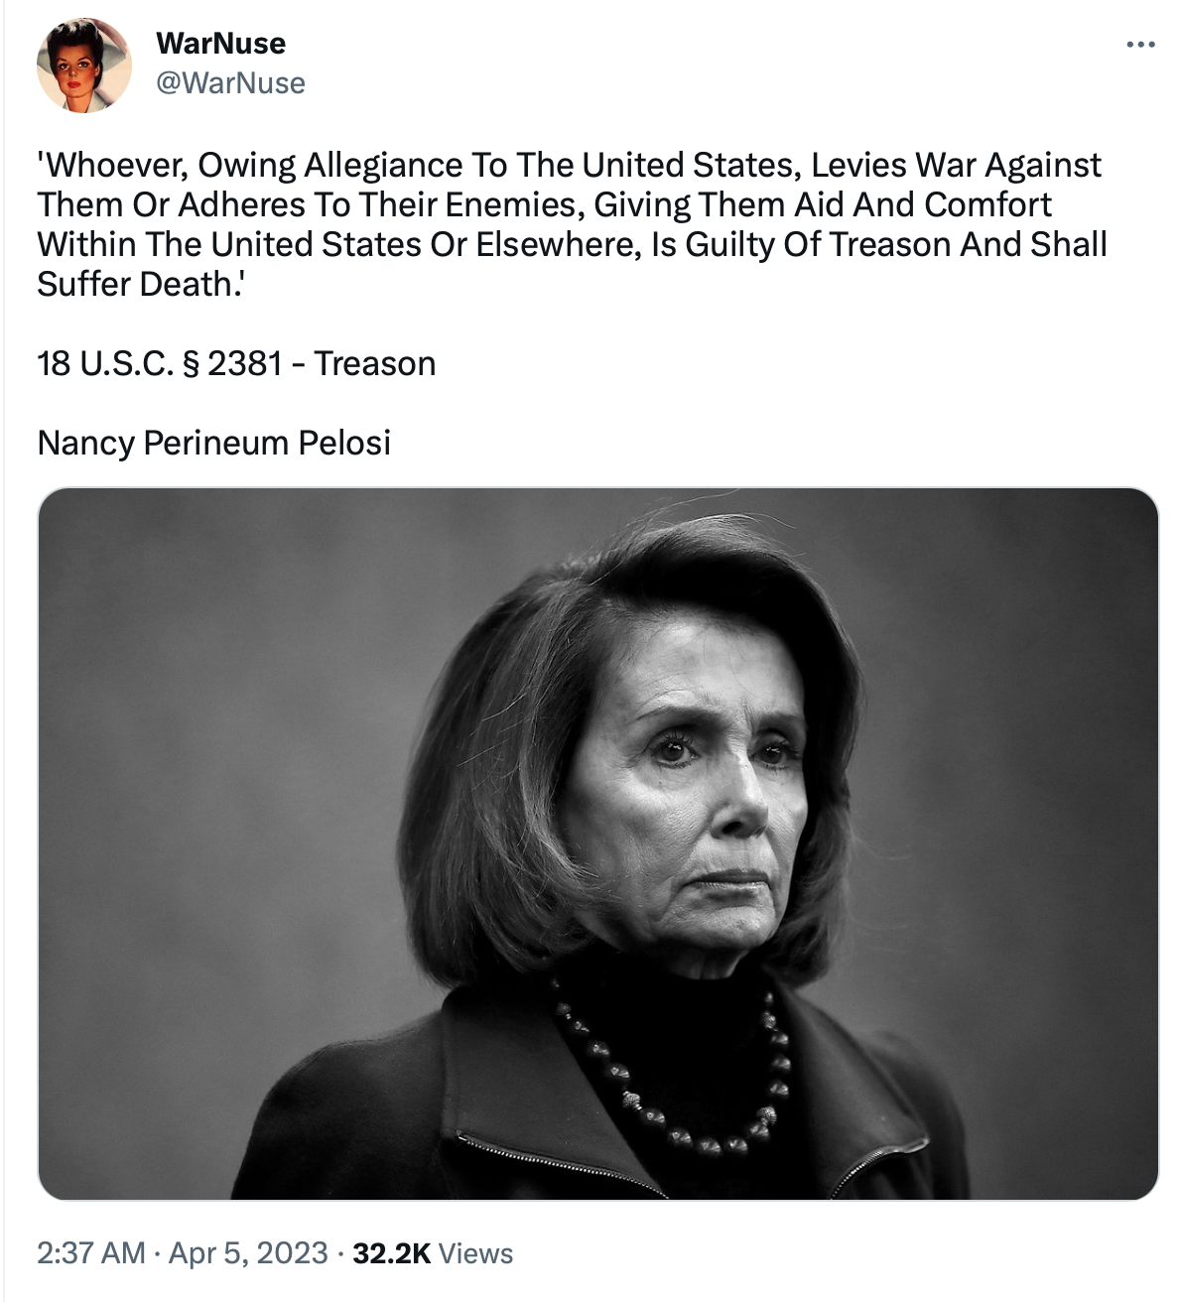
Task: Click the Views label
Action: (x=475, y=1253)
